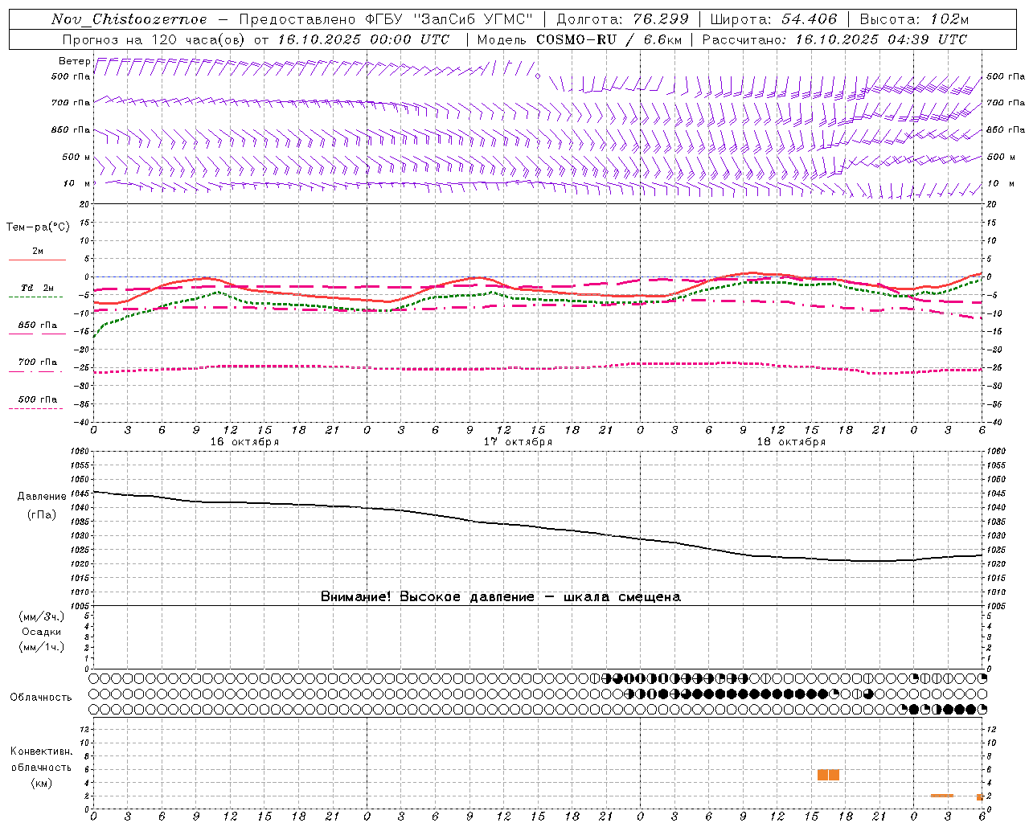The image size is (1029, 823).
Task: Select the Прогноз на 120 часа(ов) text
Action: 155,39
